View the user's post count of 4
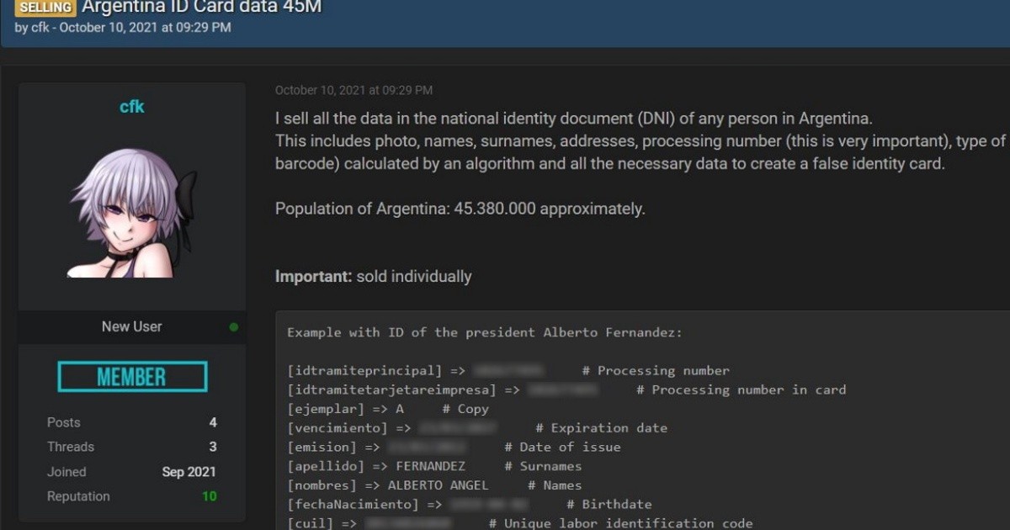The width and height of the screenshot is (1010, 530). pos(213,422)
